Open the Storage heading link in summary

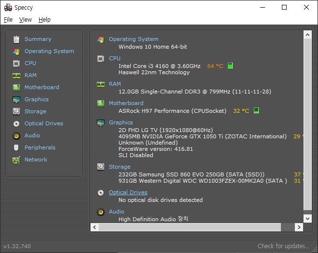coord(119,167)
